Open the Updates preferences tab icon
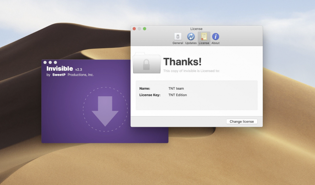315x185 pixels. pyautogui.click(x=191, y=36)
